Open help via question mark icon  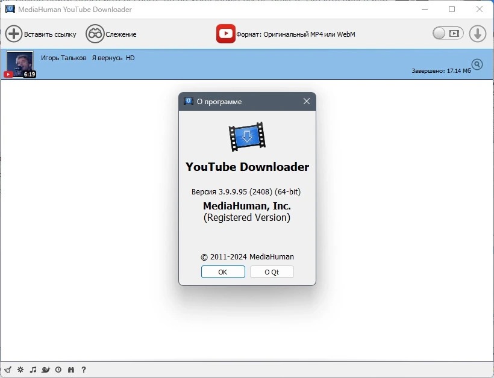pos(84,370)
